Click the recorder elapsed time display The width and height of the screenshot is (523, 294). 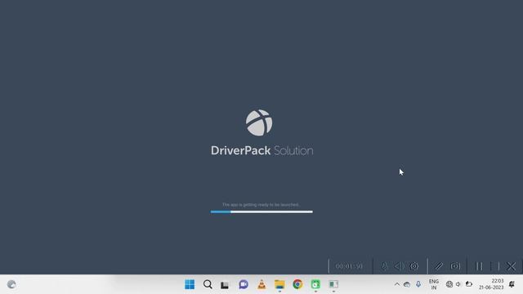[349, 266]
